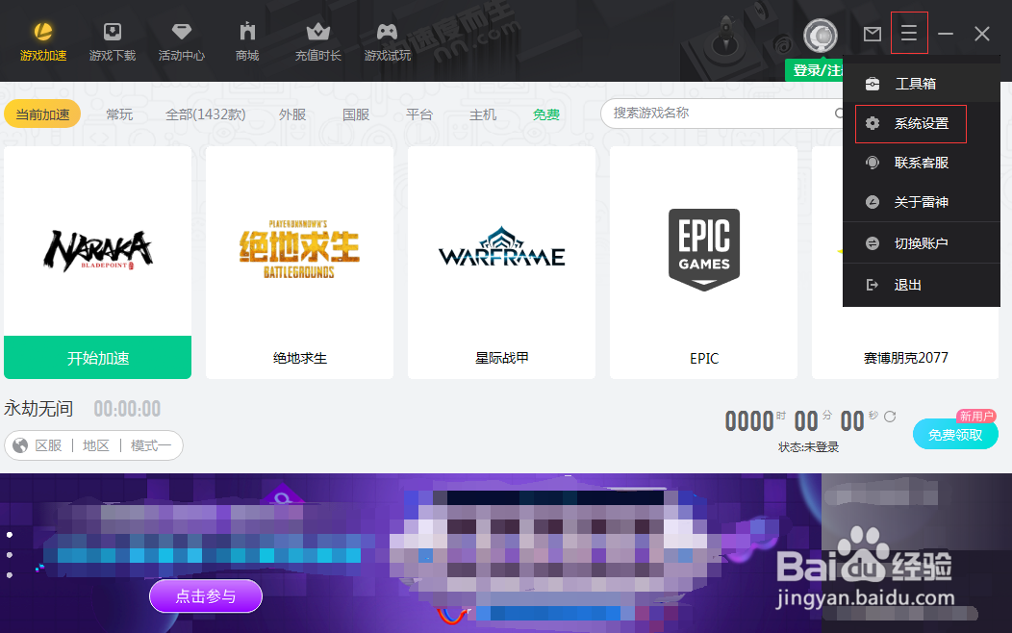Open the 充值时长 crown icon

tap(318, 31)
